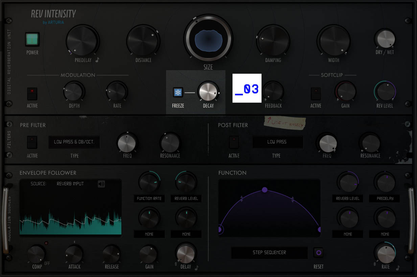Image resolution: width=417 pixels, height=277 pixels.
Task: Enable the Modulation Active switch
Action: [32, 93]
